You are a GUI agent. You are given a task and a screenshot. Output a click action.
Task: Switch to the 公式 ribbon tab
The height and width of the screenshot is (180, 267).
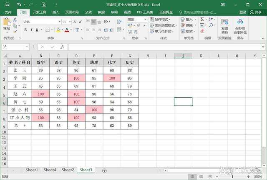[x=88, y=12]
